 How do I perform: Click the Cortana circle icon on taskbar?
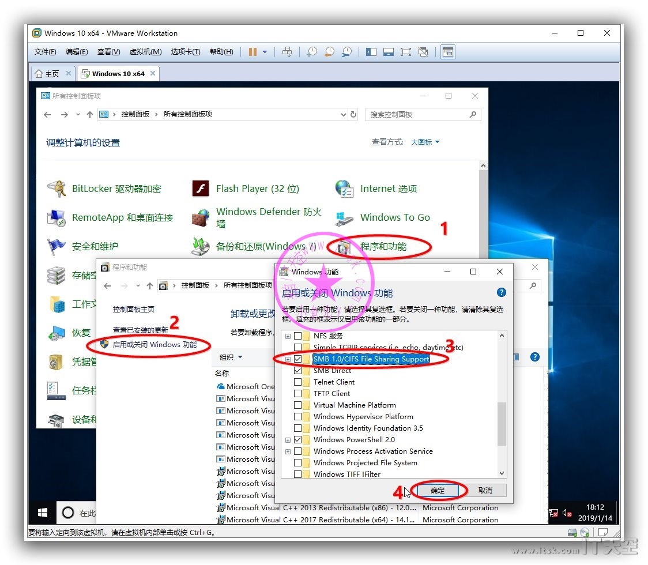click(x=68, y=513)
